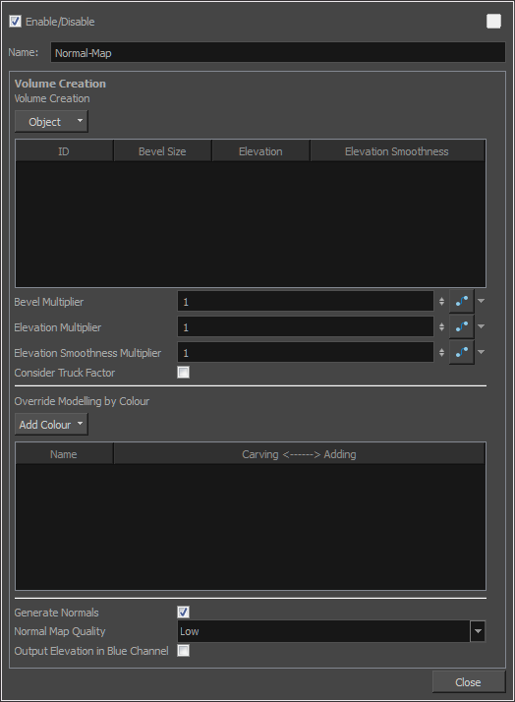The width and height of the screenshot is (515, 702).
Task: Enable the Consider Truck Factor checkbox
Action: click(x=184, y=372)
